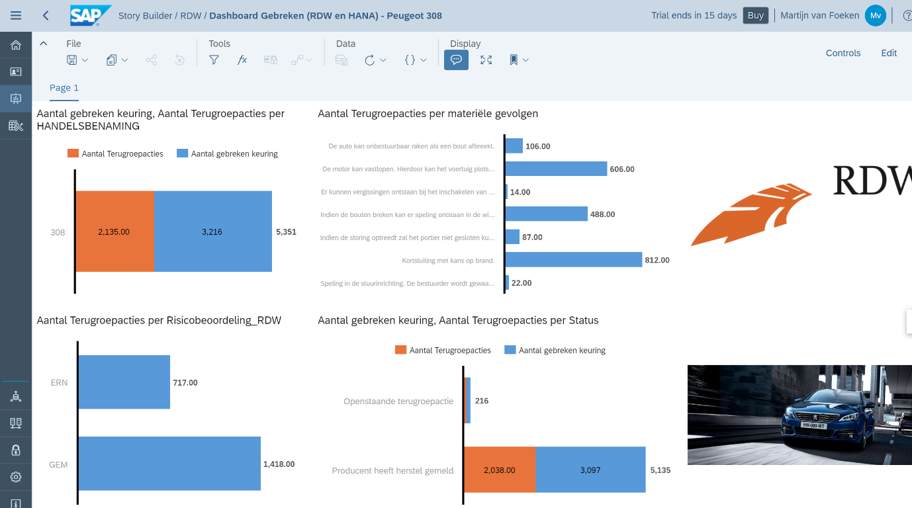Click the 488.00 bar in gevolgen chart

click(546, 214)
